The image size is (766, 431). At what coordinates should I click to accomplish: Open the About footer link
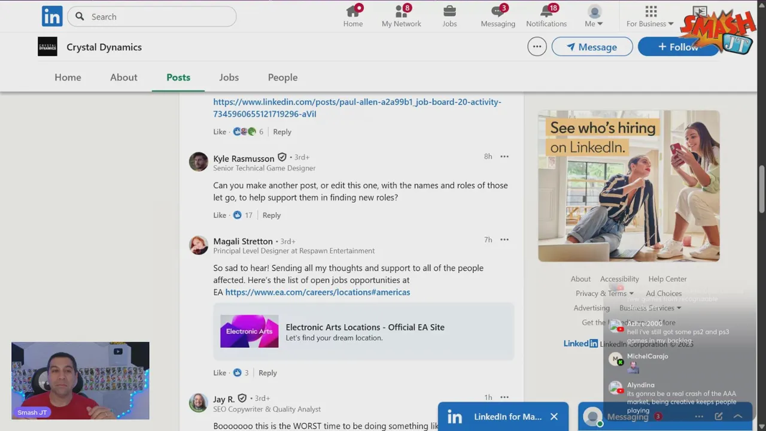580,279
